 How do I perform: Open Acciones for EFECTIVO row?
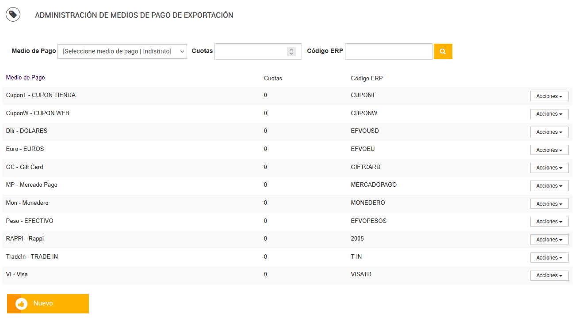[549, 222]
